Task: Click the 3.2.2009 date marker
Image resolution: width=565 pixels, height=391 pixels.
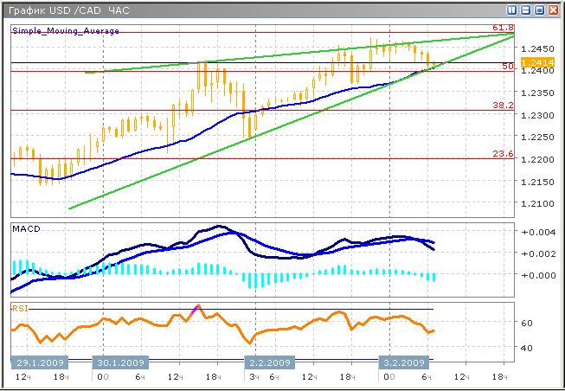Action: point(403,362)
